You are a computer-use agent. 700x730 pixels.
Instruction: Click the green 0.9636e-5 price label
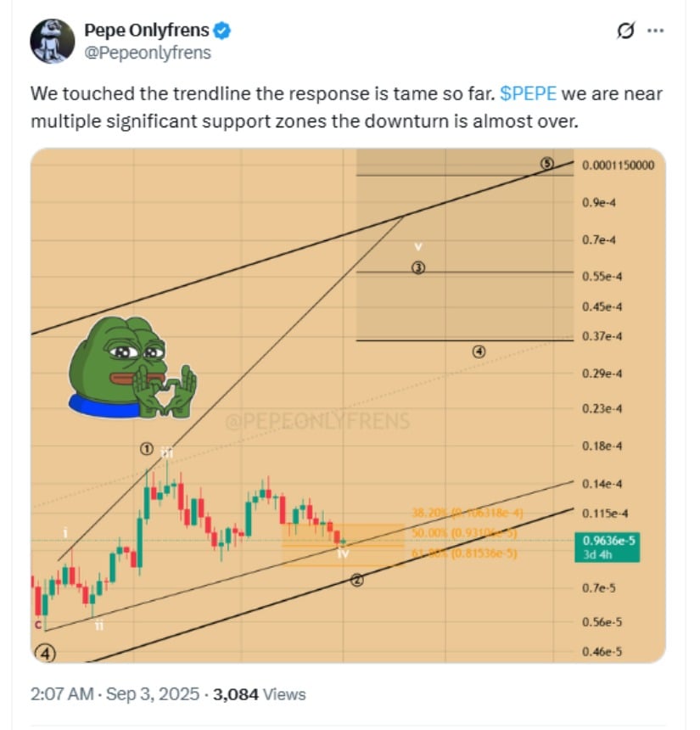click(608, 547)
